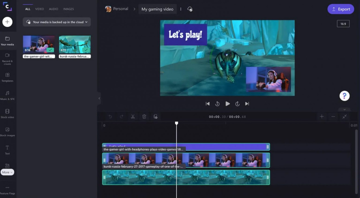Click the round plus add media button
This screenshot has height=198, width=360.
pos(7,22)
